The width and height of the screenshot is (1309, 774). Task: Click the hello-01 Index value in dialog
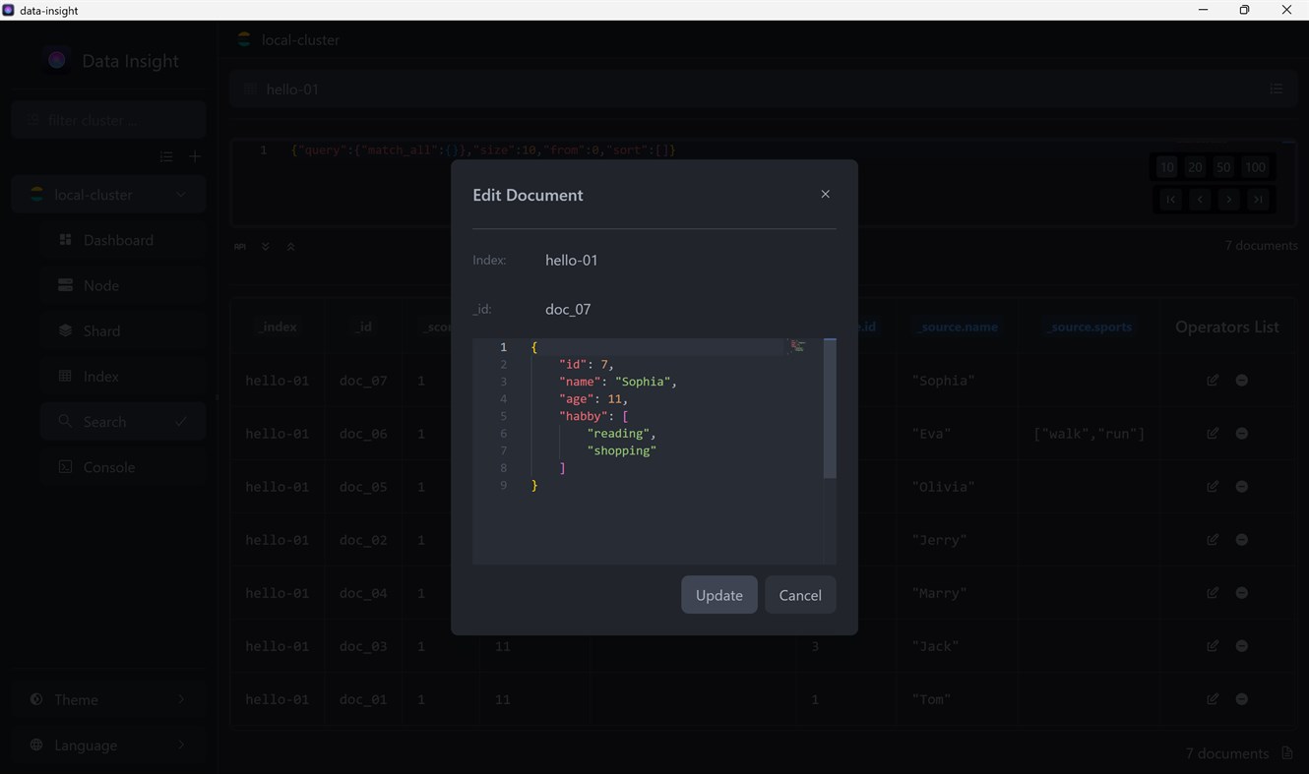pyautogui.click(x=572, y=260)
